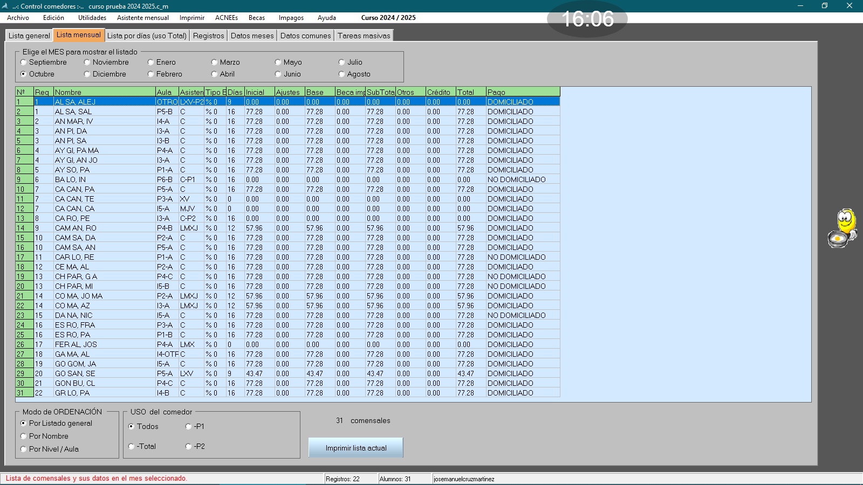Select the Octubre month option

(38, 74)
